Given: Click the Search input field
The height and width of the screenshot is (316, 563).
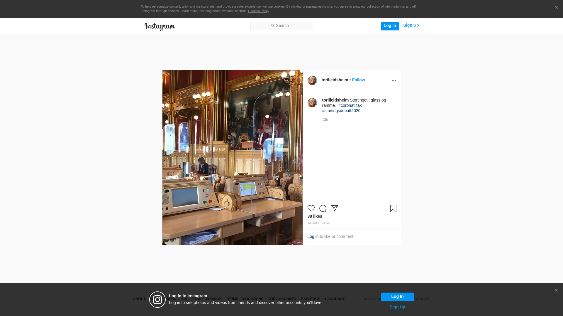Looking at the screenshot, I should point(281,26).
